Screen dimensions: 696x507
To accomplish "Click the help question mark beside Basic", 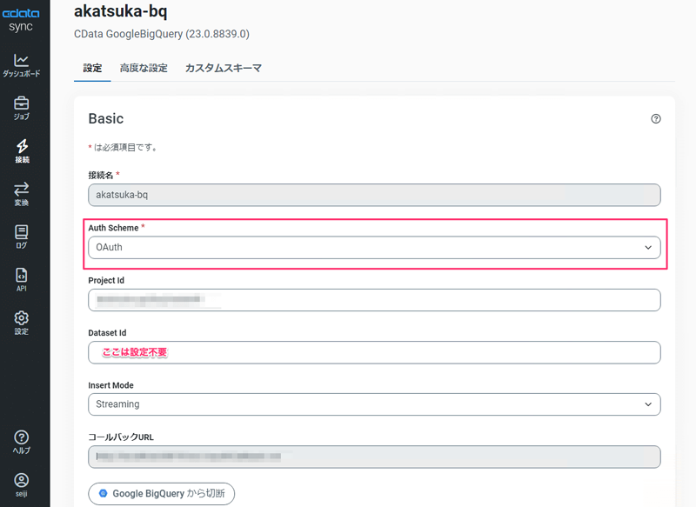I will coord(656,118).
